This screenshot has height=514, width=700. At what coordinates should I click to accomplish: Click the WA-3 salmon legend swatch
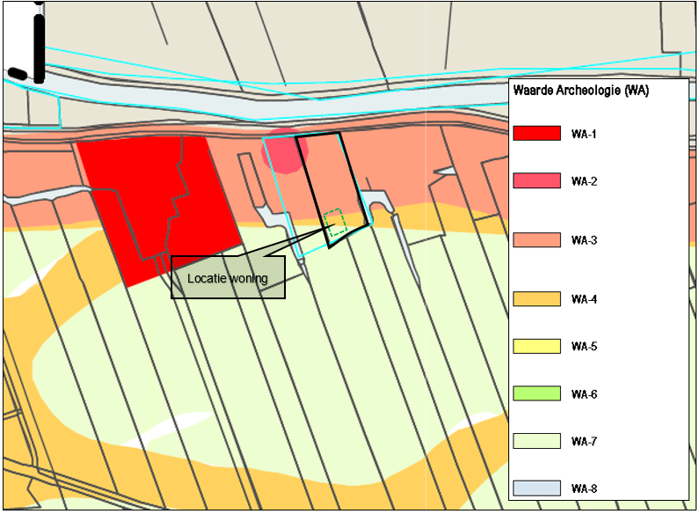tap(536, 239)
